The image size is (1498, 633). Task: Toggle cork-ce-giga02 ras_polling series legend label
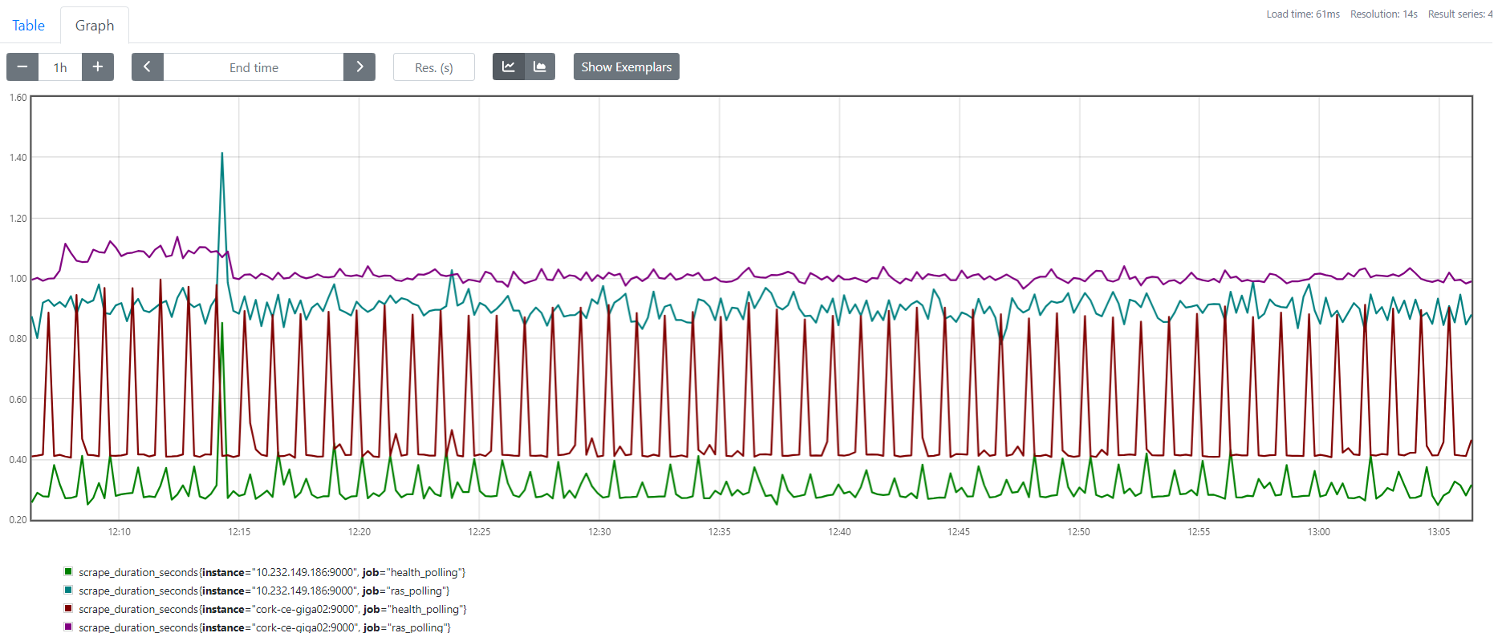coord(265,627)
